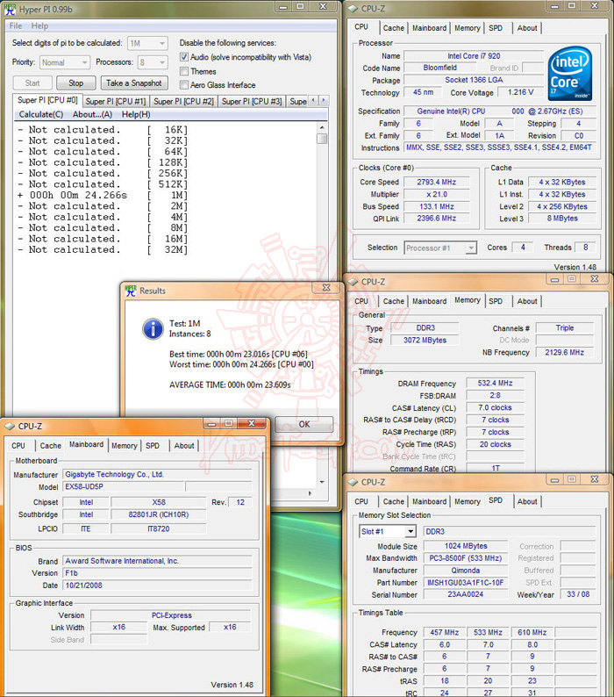Viewport: 614px width, 697px height.
Task: Open About tab in Memory CPU-Z window
Action: click(x=527, y=301)
